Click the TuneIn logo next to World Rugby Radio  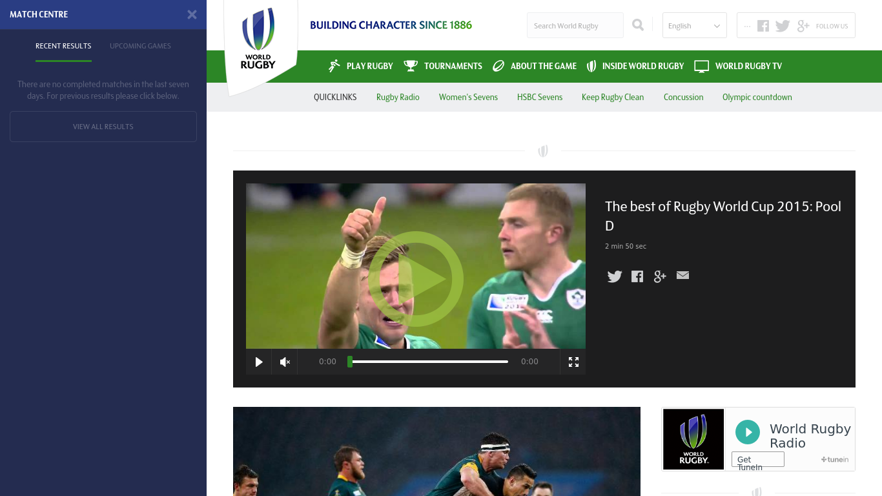tap(834, 459)
